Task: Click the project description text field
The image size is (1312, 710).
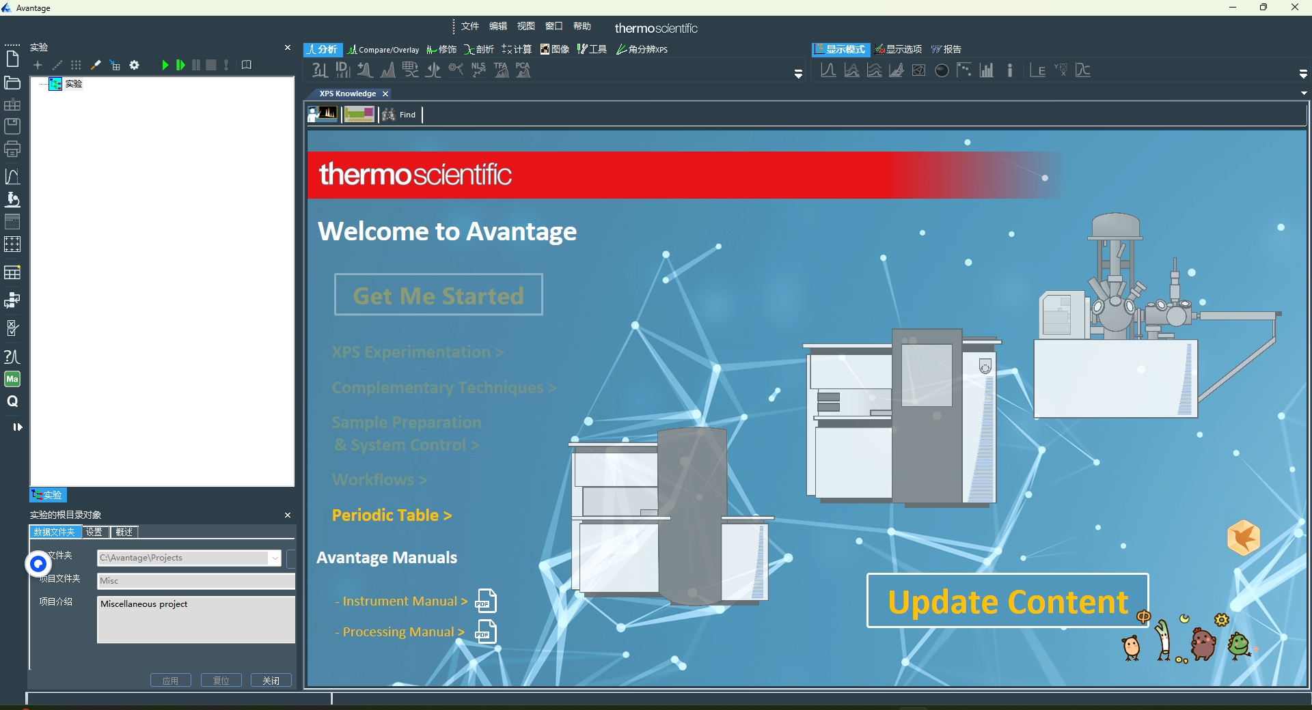Action: (x=195, y=619)
